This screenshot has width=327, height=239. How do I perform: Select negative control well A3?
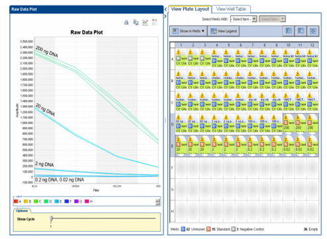pyautogui.click(x=205, y=59)
